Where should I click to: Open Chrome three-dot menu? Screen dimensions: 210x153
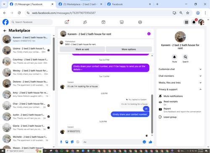click(205, 13)
